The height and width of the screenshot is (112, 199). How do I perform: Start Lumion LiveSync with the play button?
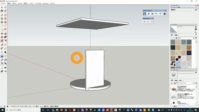[149, 14]
